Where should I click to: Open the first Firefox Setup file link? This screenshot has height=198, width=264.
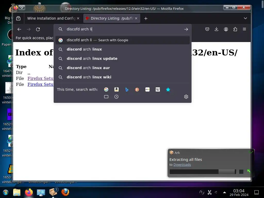(40, 78)
